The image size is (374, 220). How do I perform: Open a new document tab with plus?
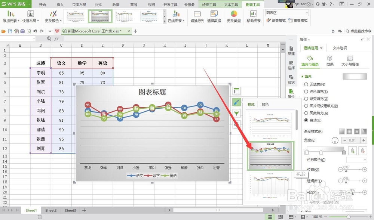click(x=135, y=31)
